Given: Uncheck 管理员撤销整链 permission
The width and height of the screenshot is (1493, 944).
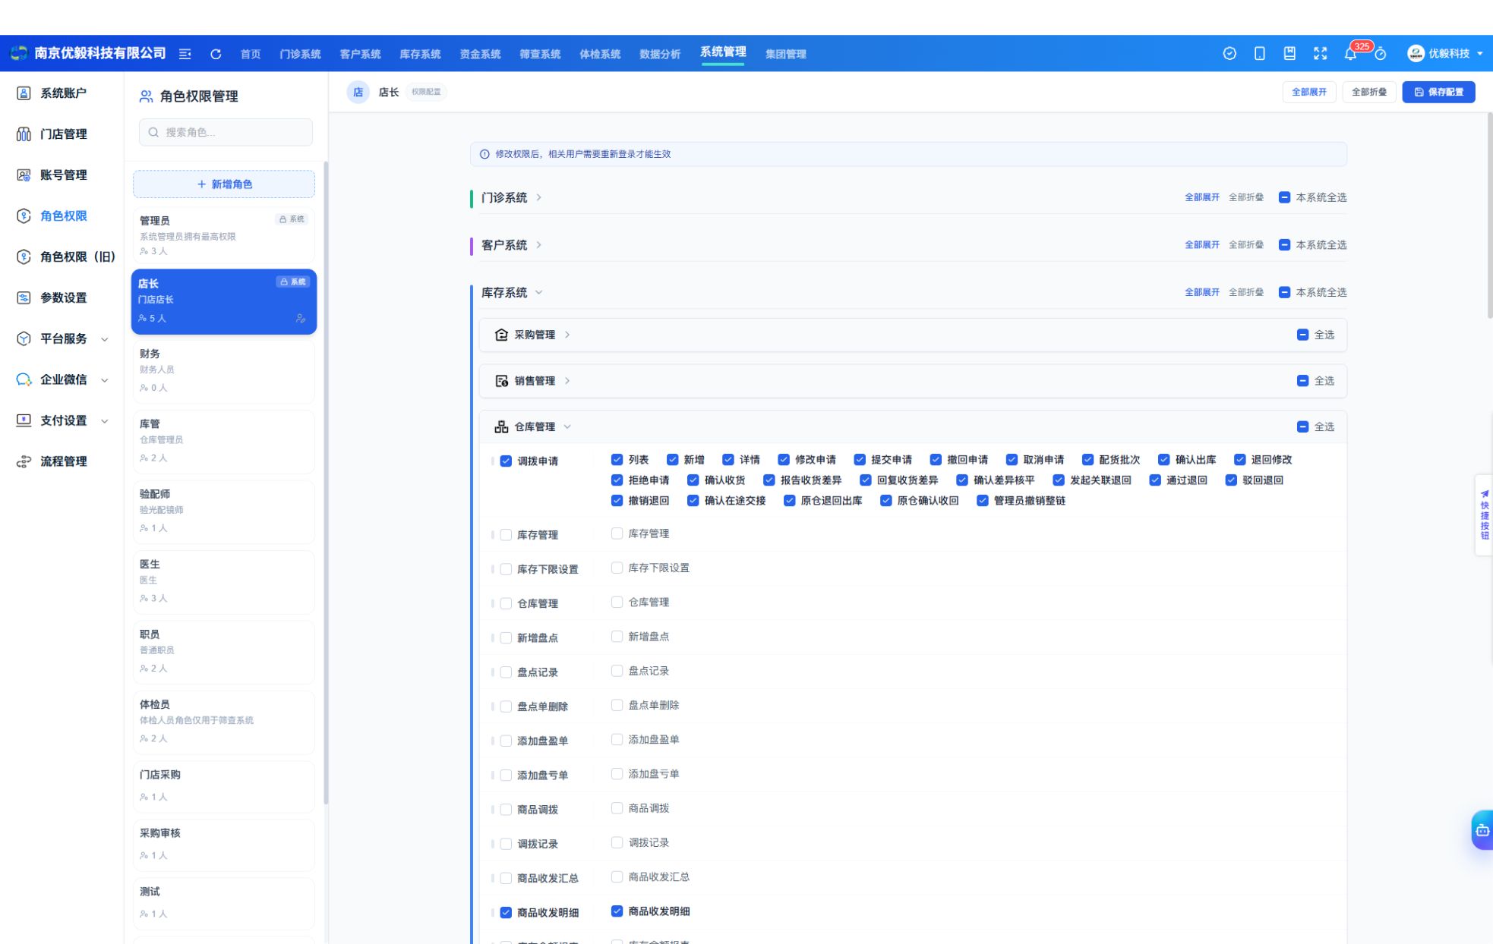Looking at the screenshot, I should tap(982, 500).
